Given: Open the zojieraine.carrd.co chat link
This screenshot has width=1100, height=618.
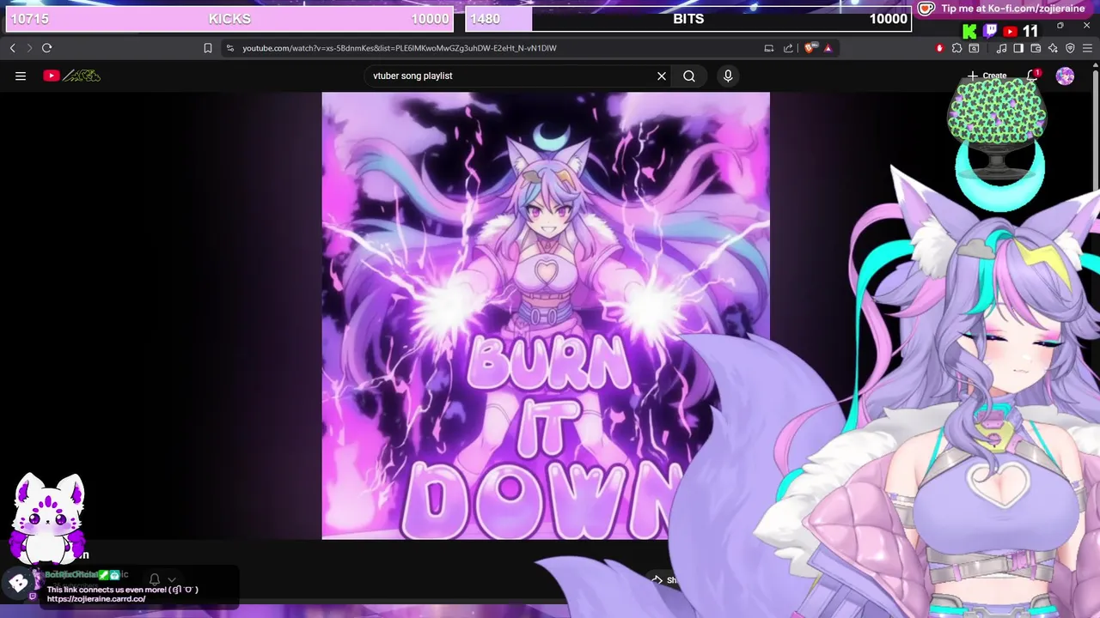Looking at the screenshot, I should click(x=96, y=599).
